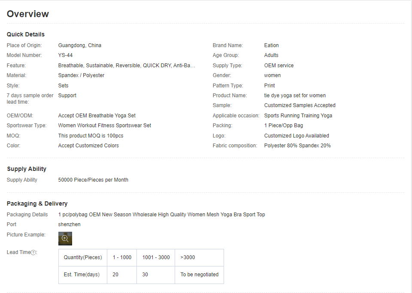Select the 'Picture Example:' label
Screen dimensions: 412x293
click(x=26, y=234)
